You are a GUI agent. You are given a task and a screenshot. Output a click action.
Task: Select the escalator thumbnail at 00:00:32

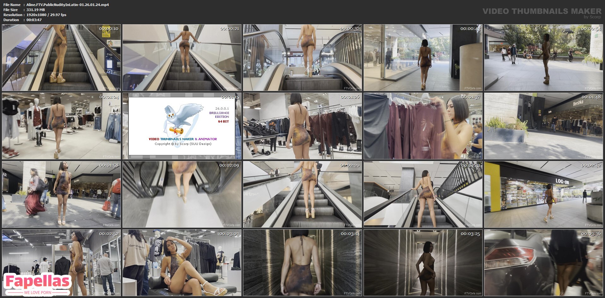[302, 58]
